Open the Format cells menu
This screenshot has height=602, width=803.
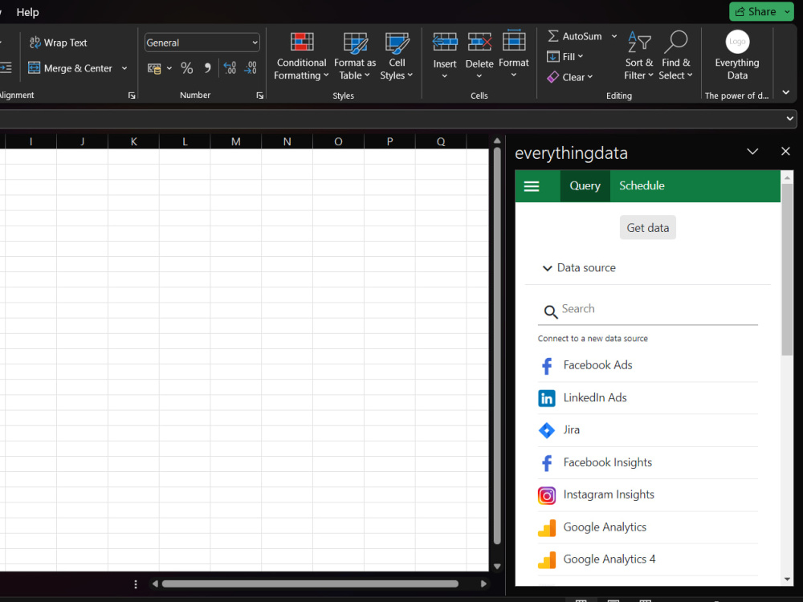[514, 55]
